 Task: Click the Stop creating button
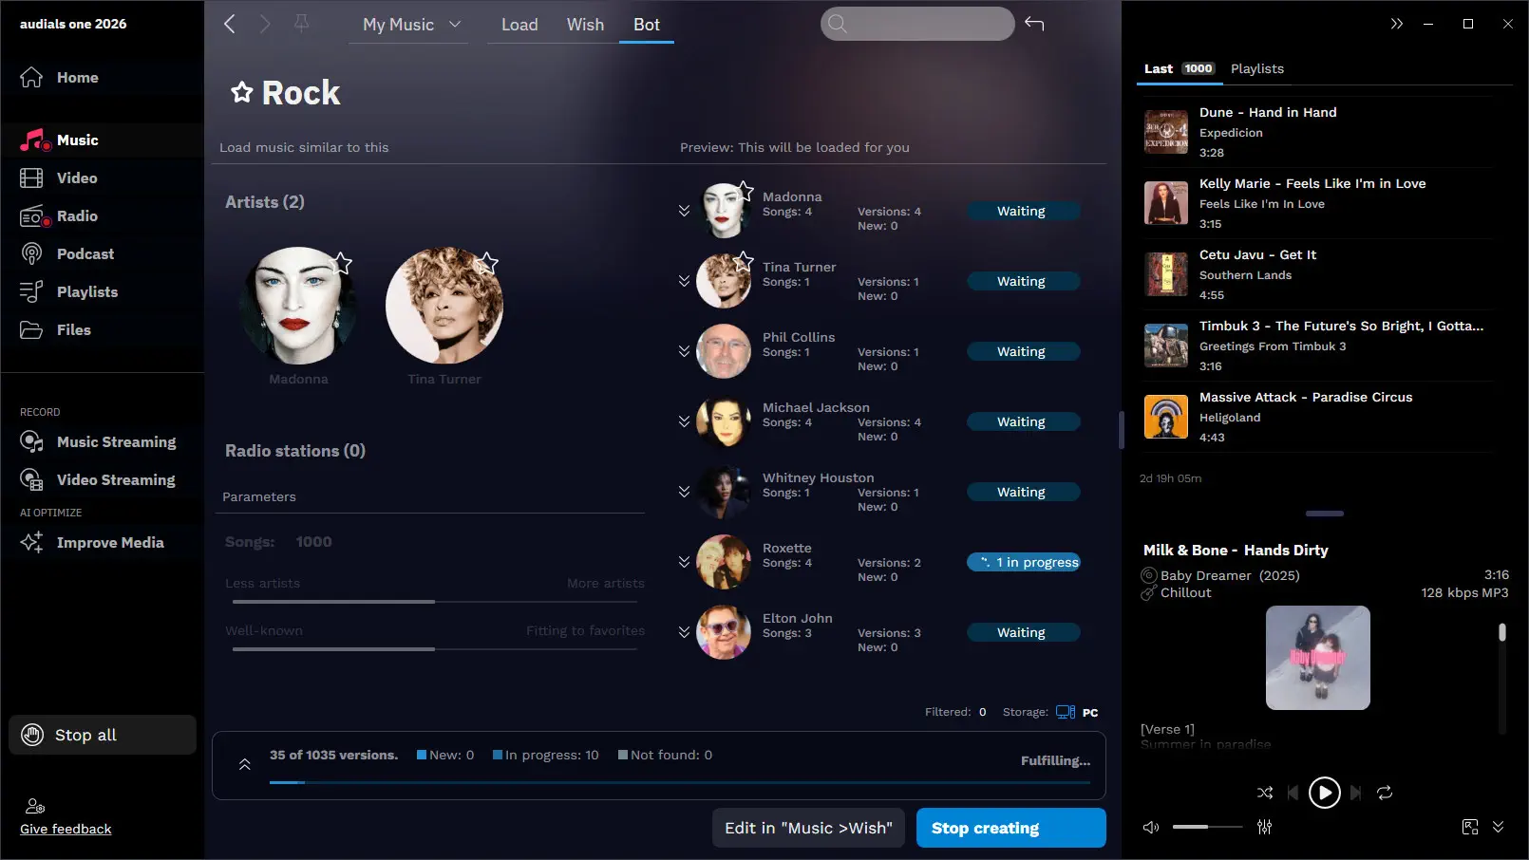1010,828
